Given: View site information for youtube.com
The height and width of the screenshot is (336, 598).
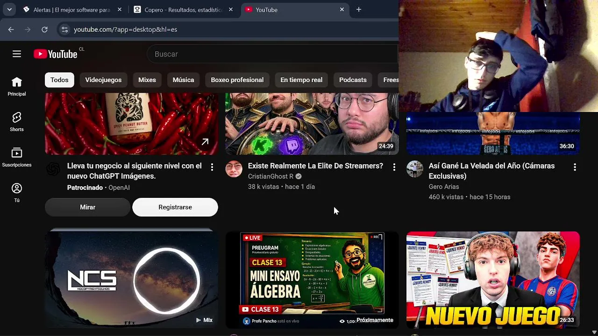Looking at the screenshot, I should point(64,29).
